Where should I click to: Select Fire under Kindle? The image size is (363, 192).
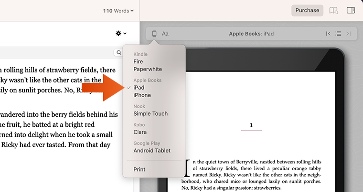coord(138,61)
